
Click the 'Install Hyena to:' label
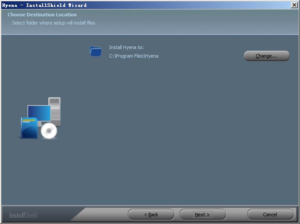tap(126, 47)
